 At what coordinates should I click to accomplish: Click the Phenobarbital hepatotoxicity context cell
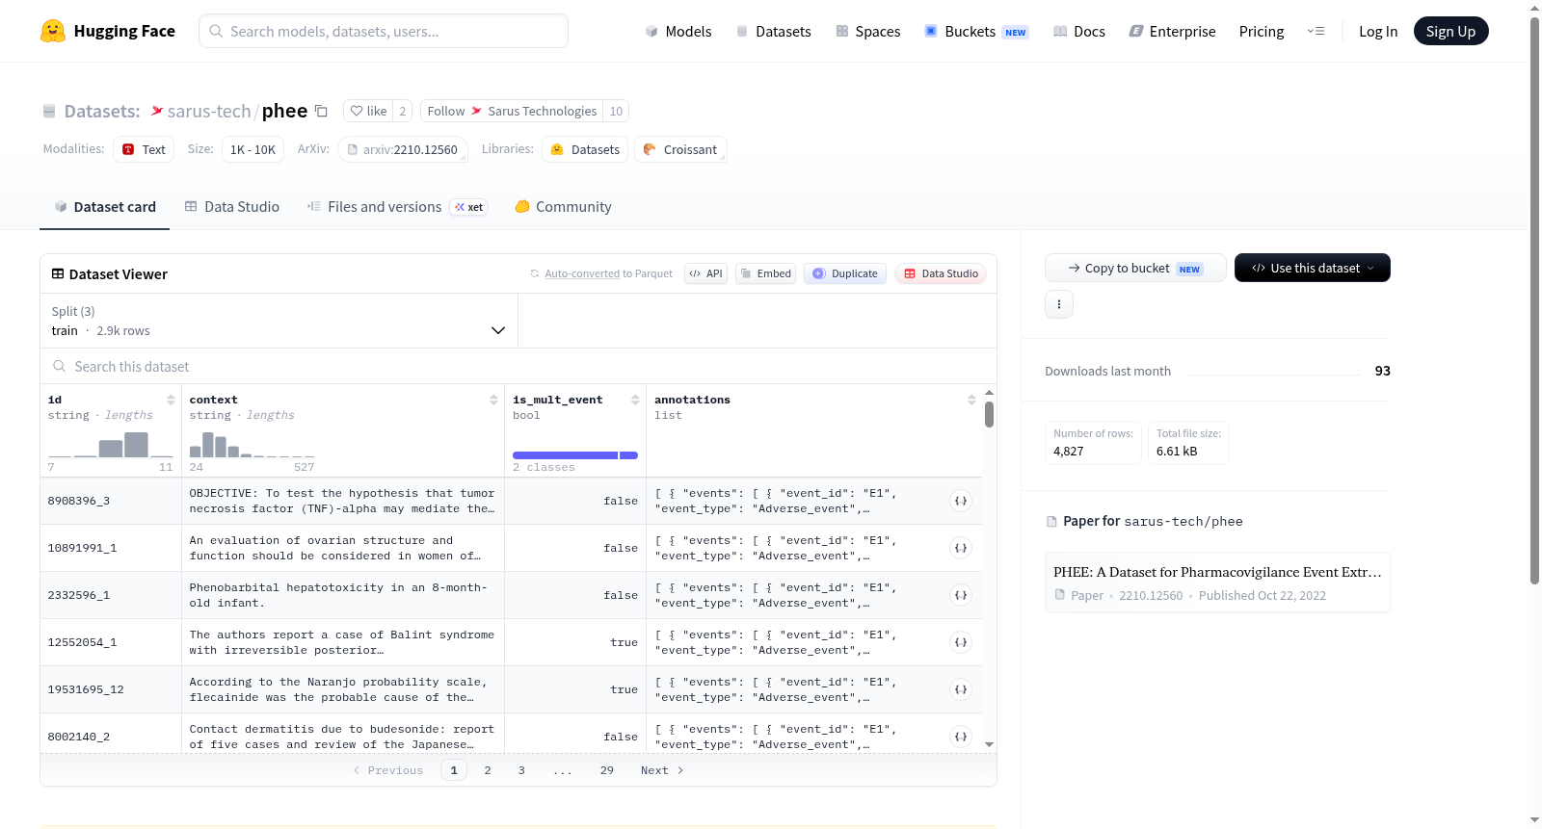pos(342,595)
